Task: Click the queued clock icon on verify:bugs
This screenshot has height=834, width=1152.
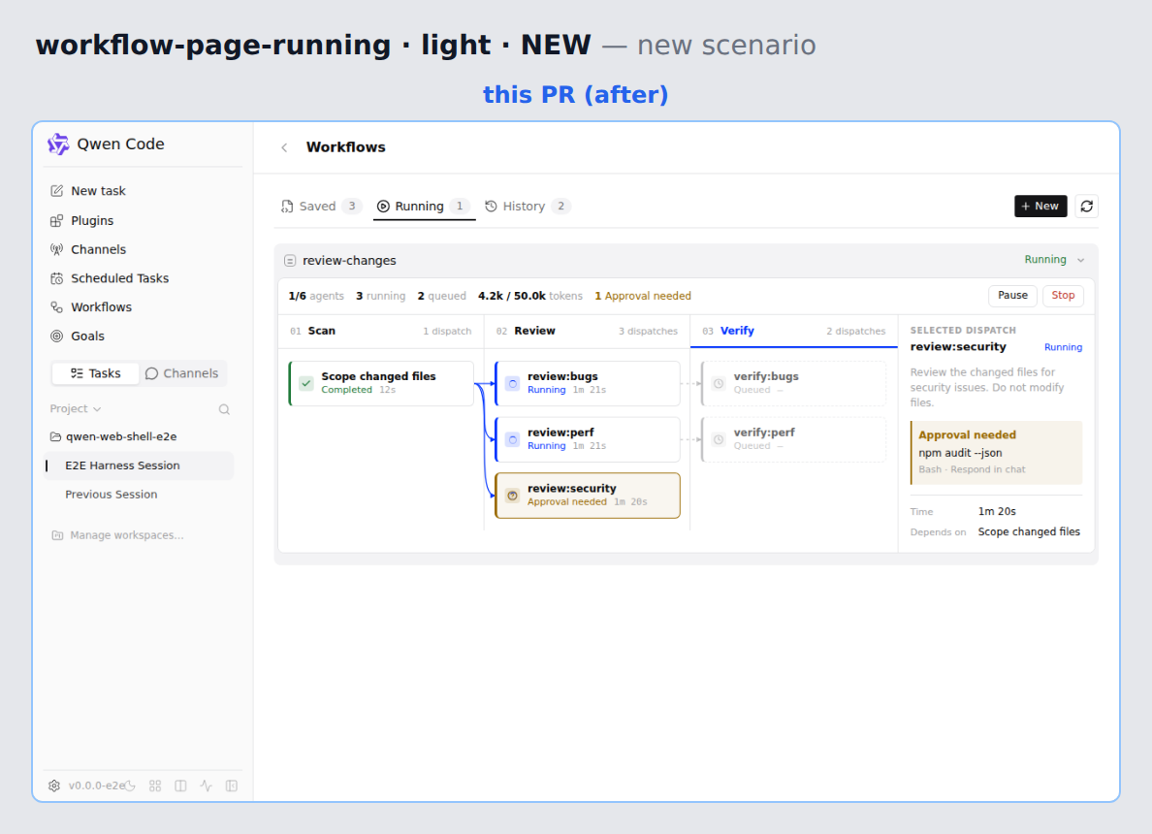Action: click(x=719, y=383)
